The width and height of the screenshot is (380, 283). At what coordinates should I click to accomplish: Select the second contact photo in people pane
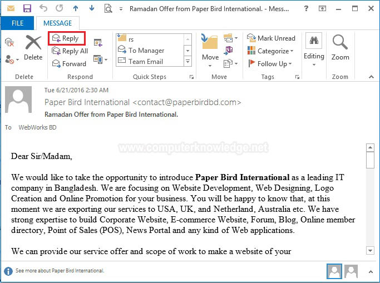pyautogui.click(x=351, y=271)
